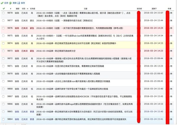The width and height of the screenshot is (177, 125).
Task: Open the subject about 底部tab bar的距离
Action: pos(85,37)
